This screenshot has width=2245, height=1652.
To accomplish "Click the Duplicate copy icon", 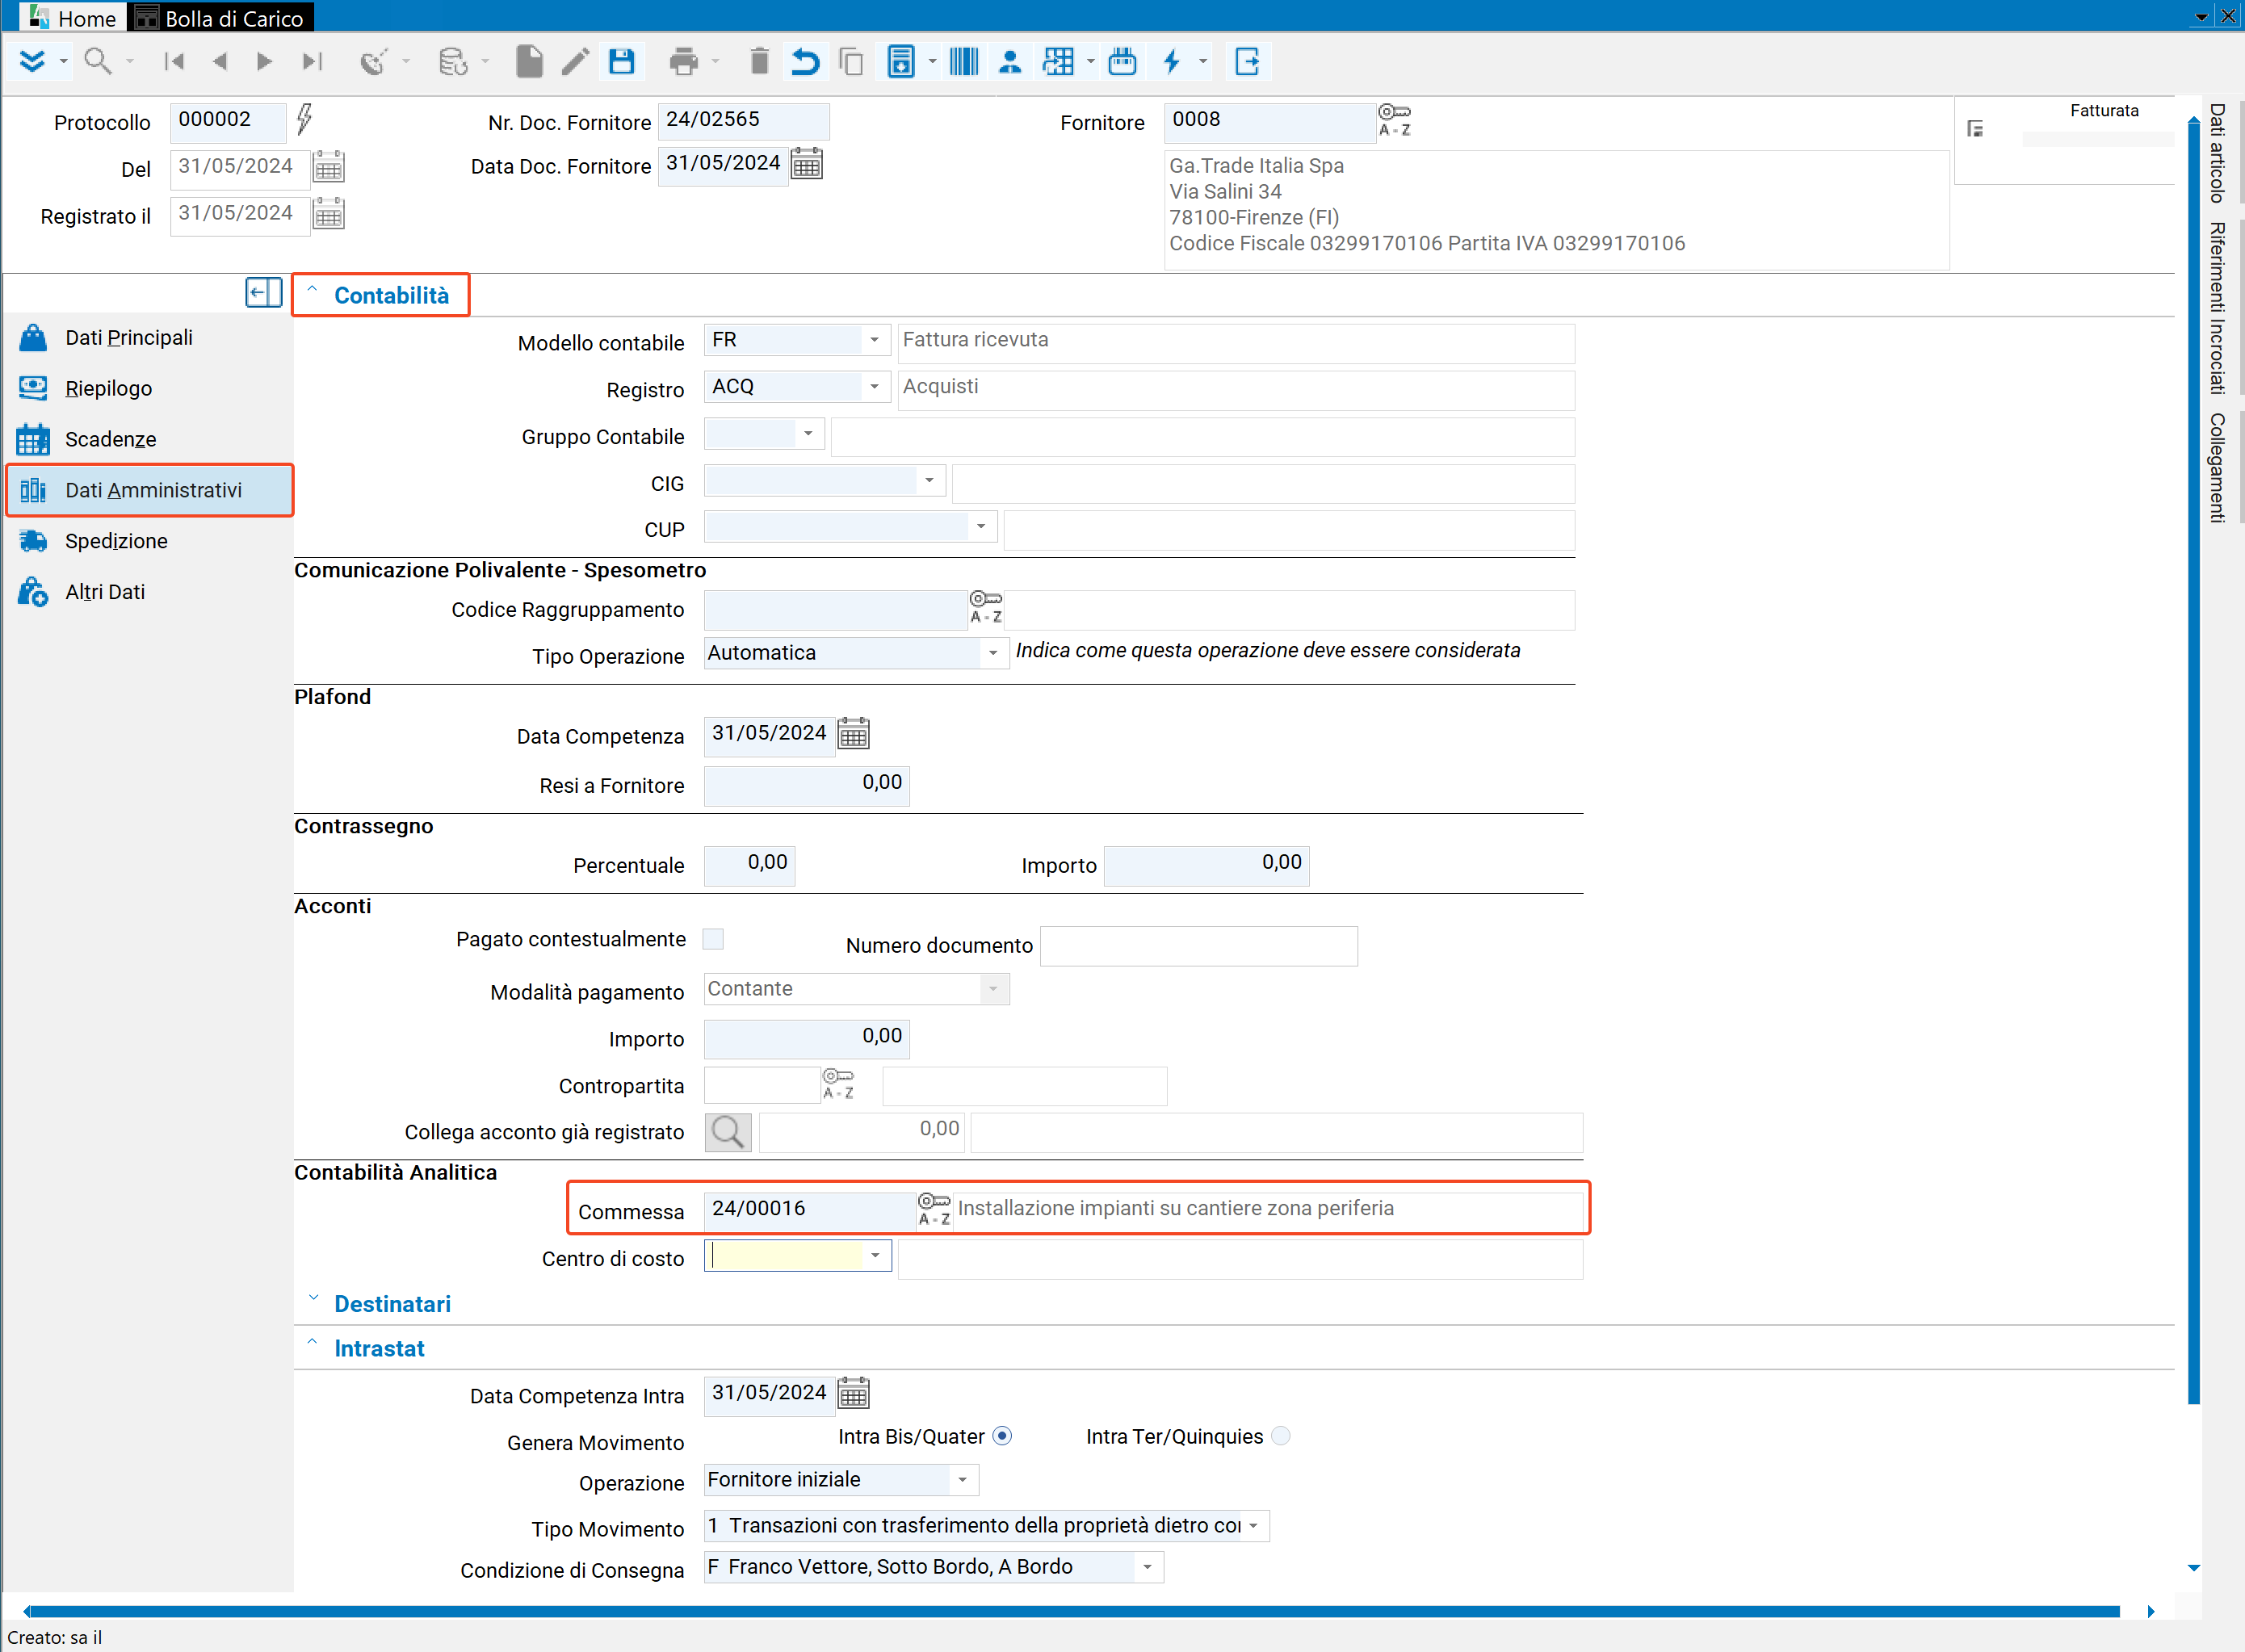I will [851, 62].
